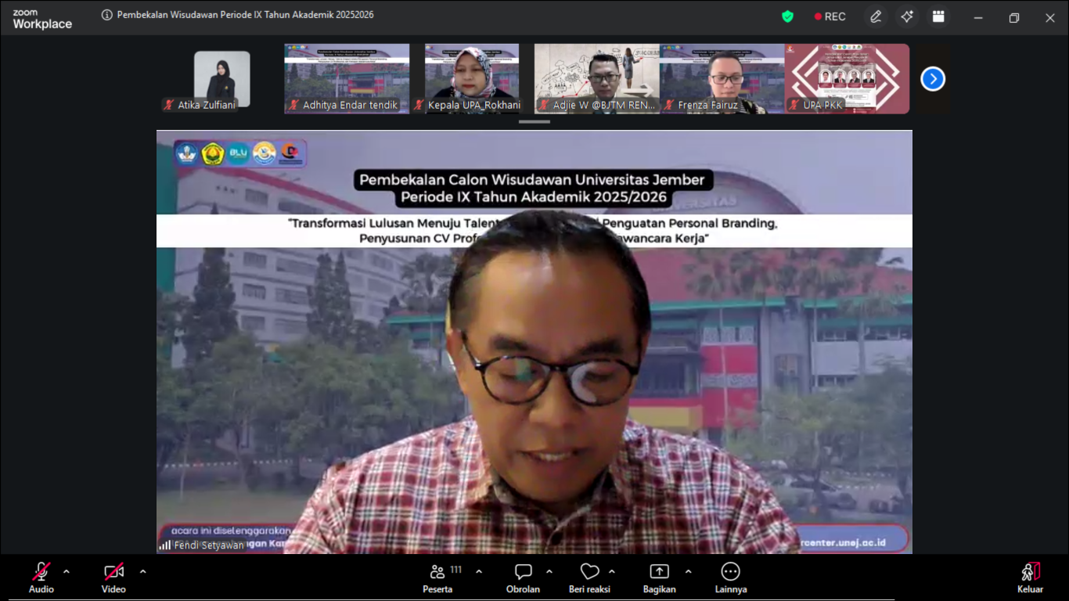Click the meeting info icon beside title
Viewport: 1069px width, 601px height.
point(107,15)
